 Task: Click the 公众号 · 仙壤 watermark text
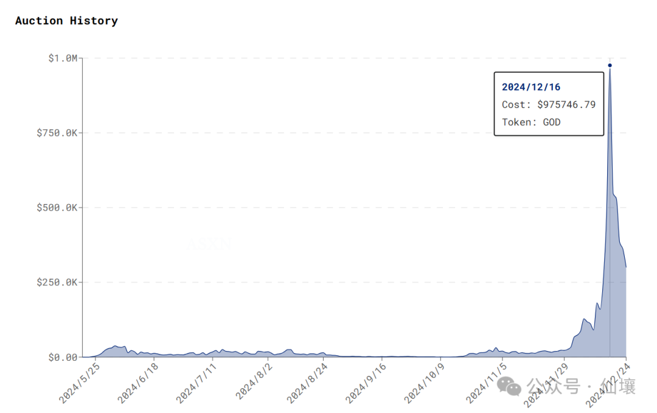pos(581,386)
